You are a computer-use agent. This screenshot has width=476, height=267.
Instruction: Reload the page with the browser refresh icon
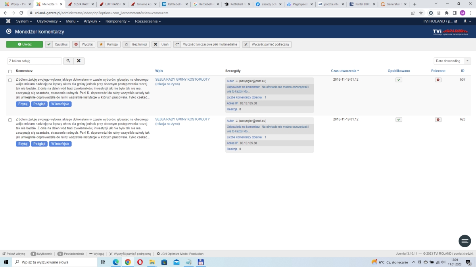tap(21, 13)
